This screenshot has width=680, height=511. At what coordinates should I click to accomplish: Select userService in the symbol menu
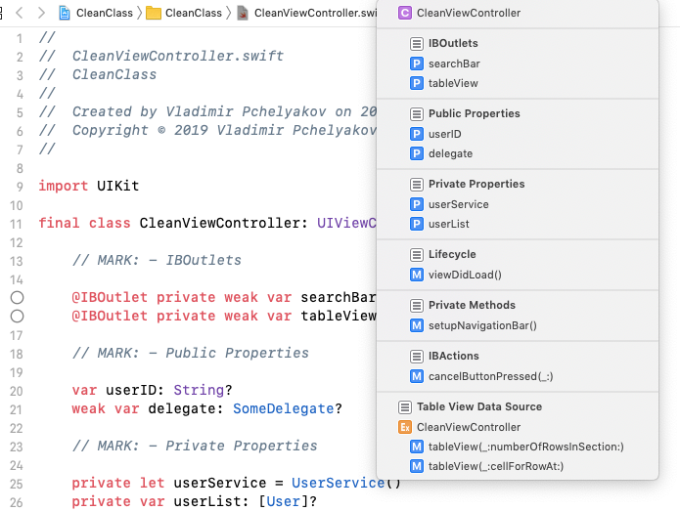coord(458,204)
